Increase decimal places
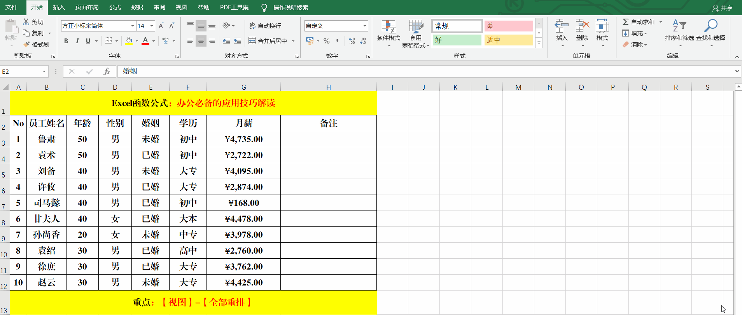 (x=352, y=41)
